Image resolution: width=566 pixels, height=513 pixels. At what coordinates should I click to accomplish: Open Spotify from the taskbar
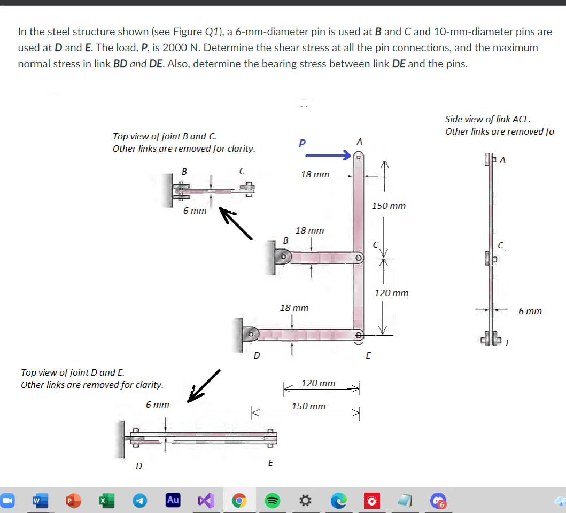click(x=273, y=501)
